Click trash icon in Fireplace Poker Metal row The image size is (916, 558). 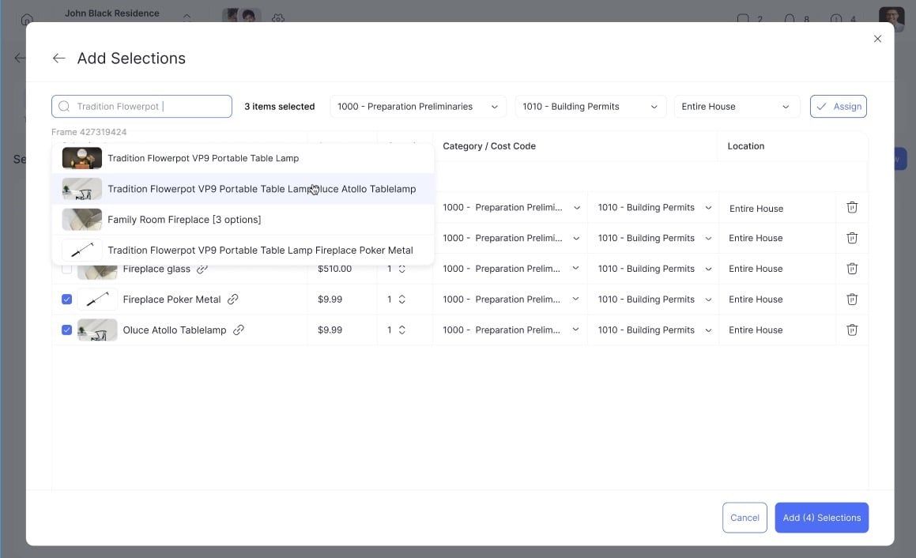[x=852, y=300]
